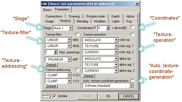
Task: Uncheck the Coordinates checkbox
Action: 95,28
